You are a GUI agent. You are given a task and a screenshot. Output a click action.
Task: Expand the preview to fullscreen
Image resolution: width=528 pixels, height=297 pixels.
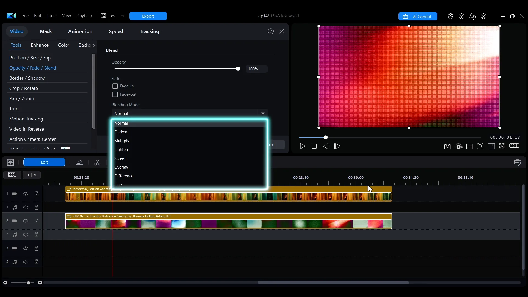[502, 146]
